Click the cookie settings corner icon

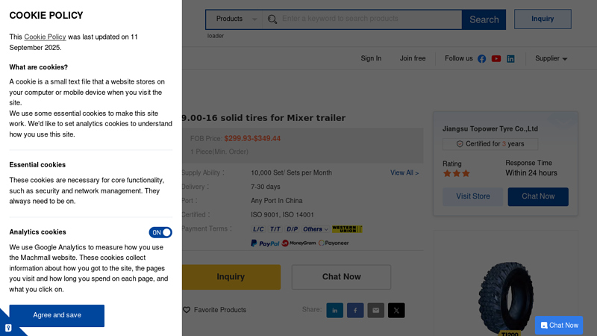[x=8, y=327]
